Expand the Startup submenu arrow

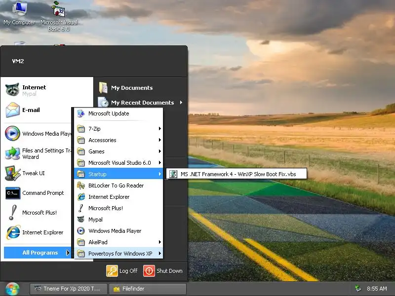(159, 174)
